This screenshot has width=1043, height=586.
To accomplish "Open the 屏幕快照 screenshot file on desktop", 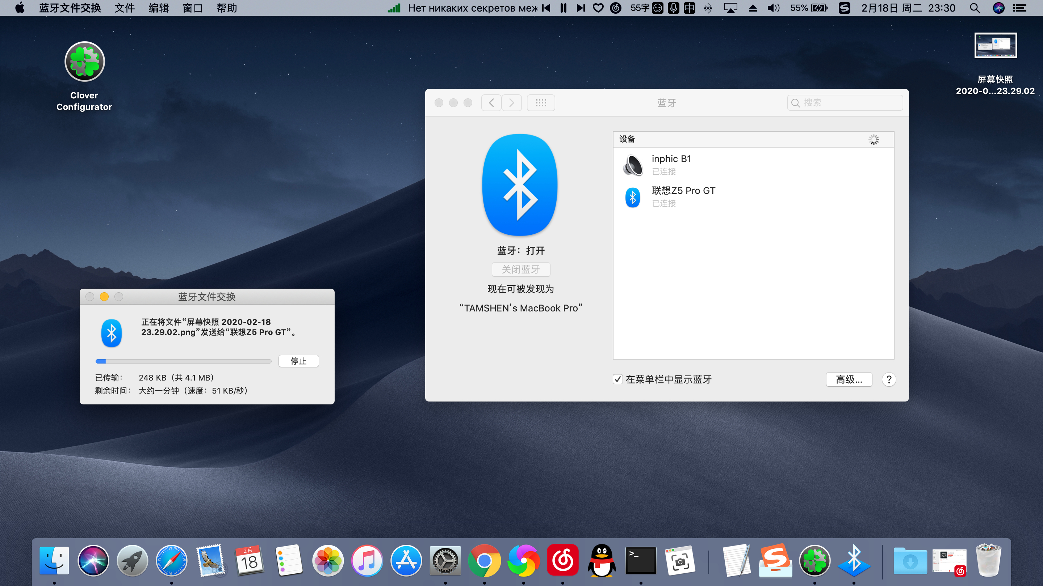I will (x=995, y=46).
